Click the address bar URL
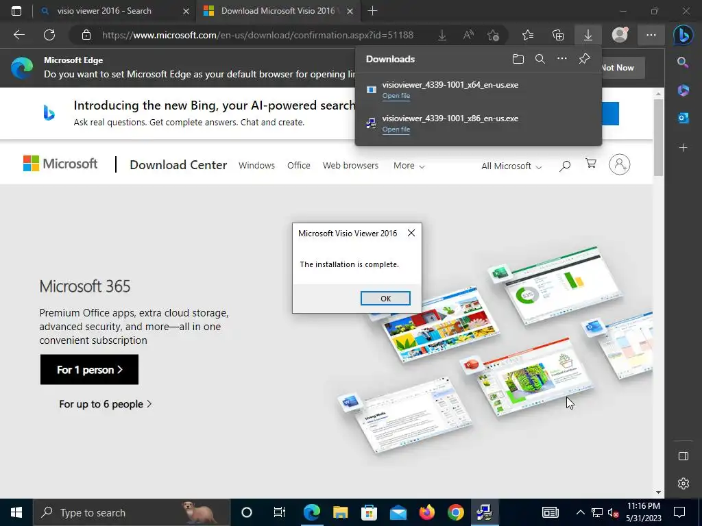This screenshot has width=702, height=526. tap(258, 35)
